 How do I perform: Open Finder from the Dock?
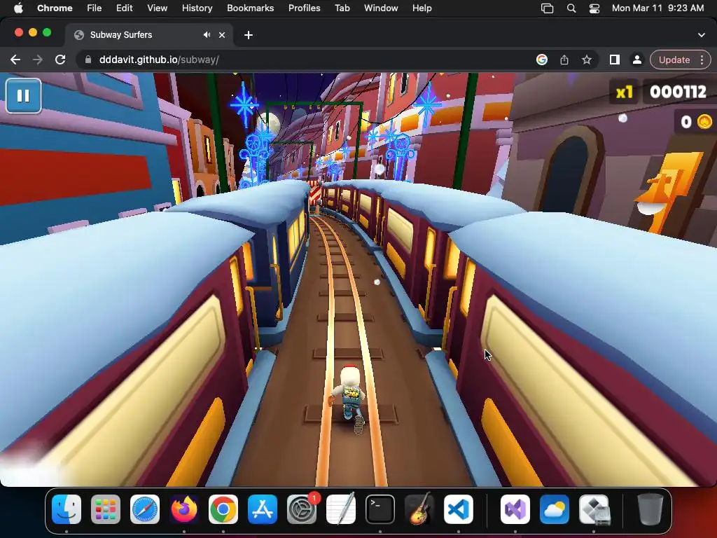pyautogui.click(x=67, y=509)
